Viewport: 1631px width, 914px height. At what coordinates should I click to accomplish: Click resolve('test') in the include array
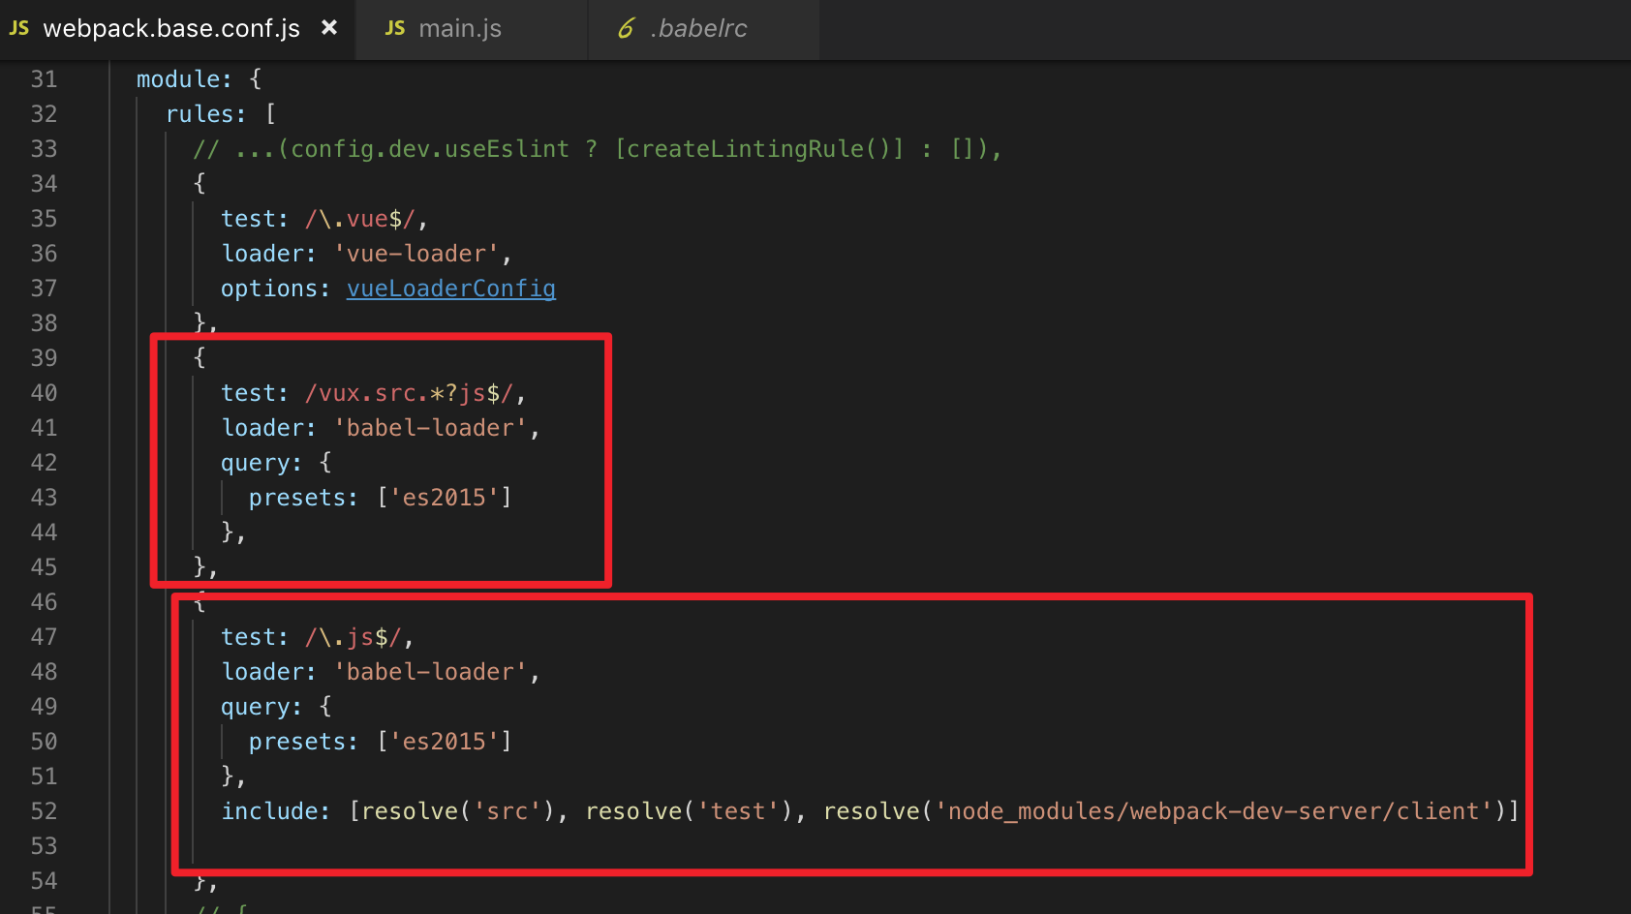pos(689,811)
